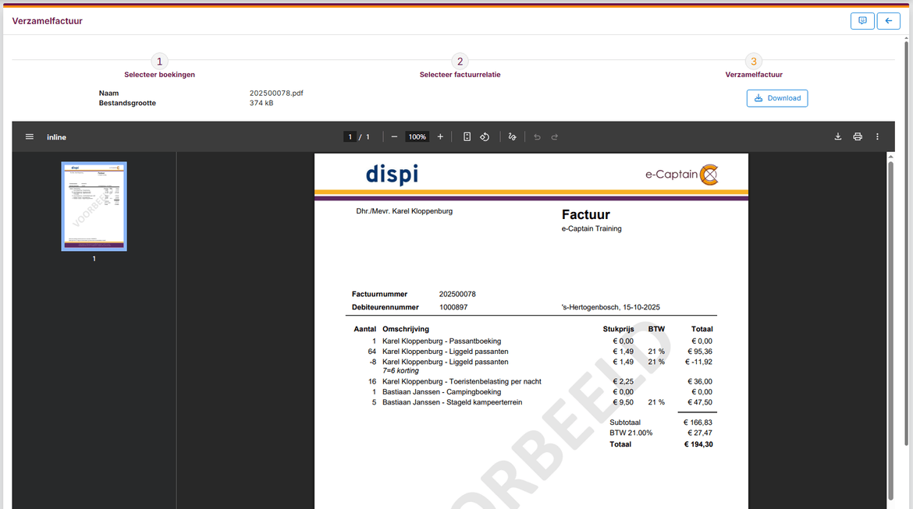This screenshot has height=509, width=913.
Task: Select the page 1 thumbnail in the sidebar
Action: click(x=94, y=206)
